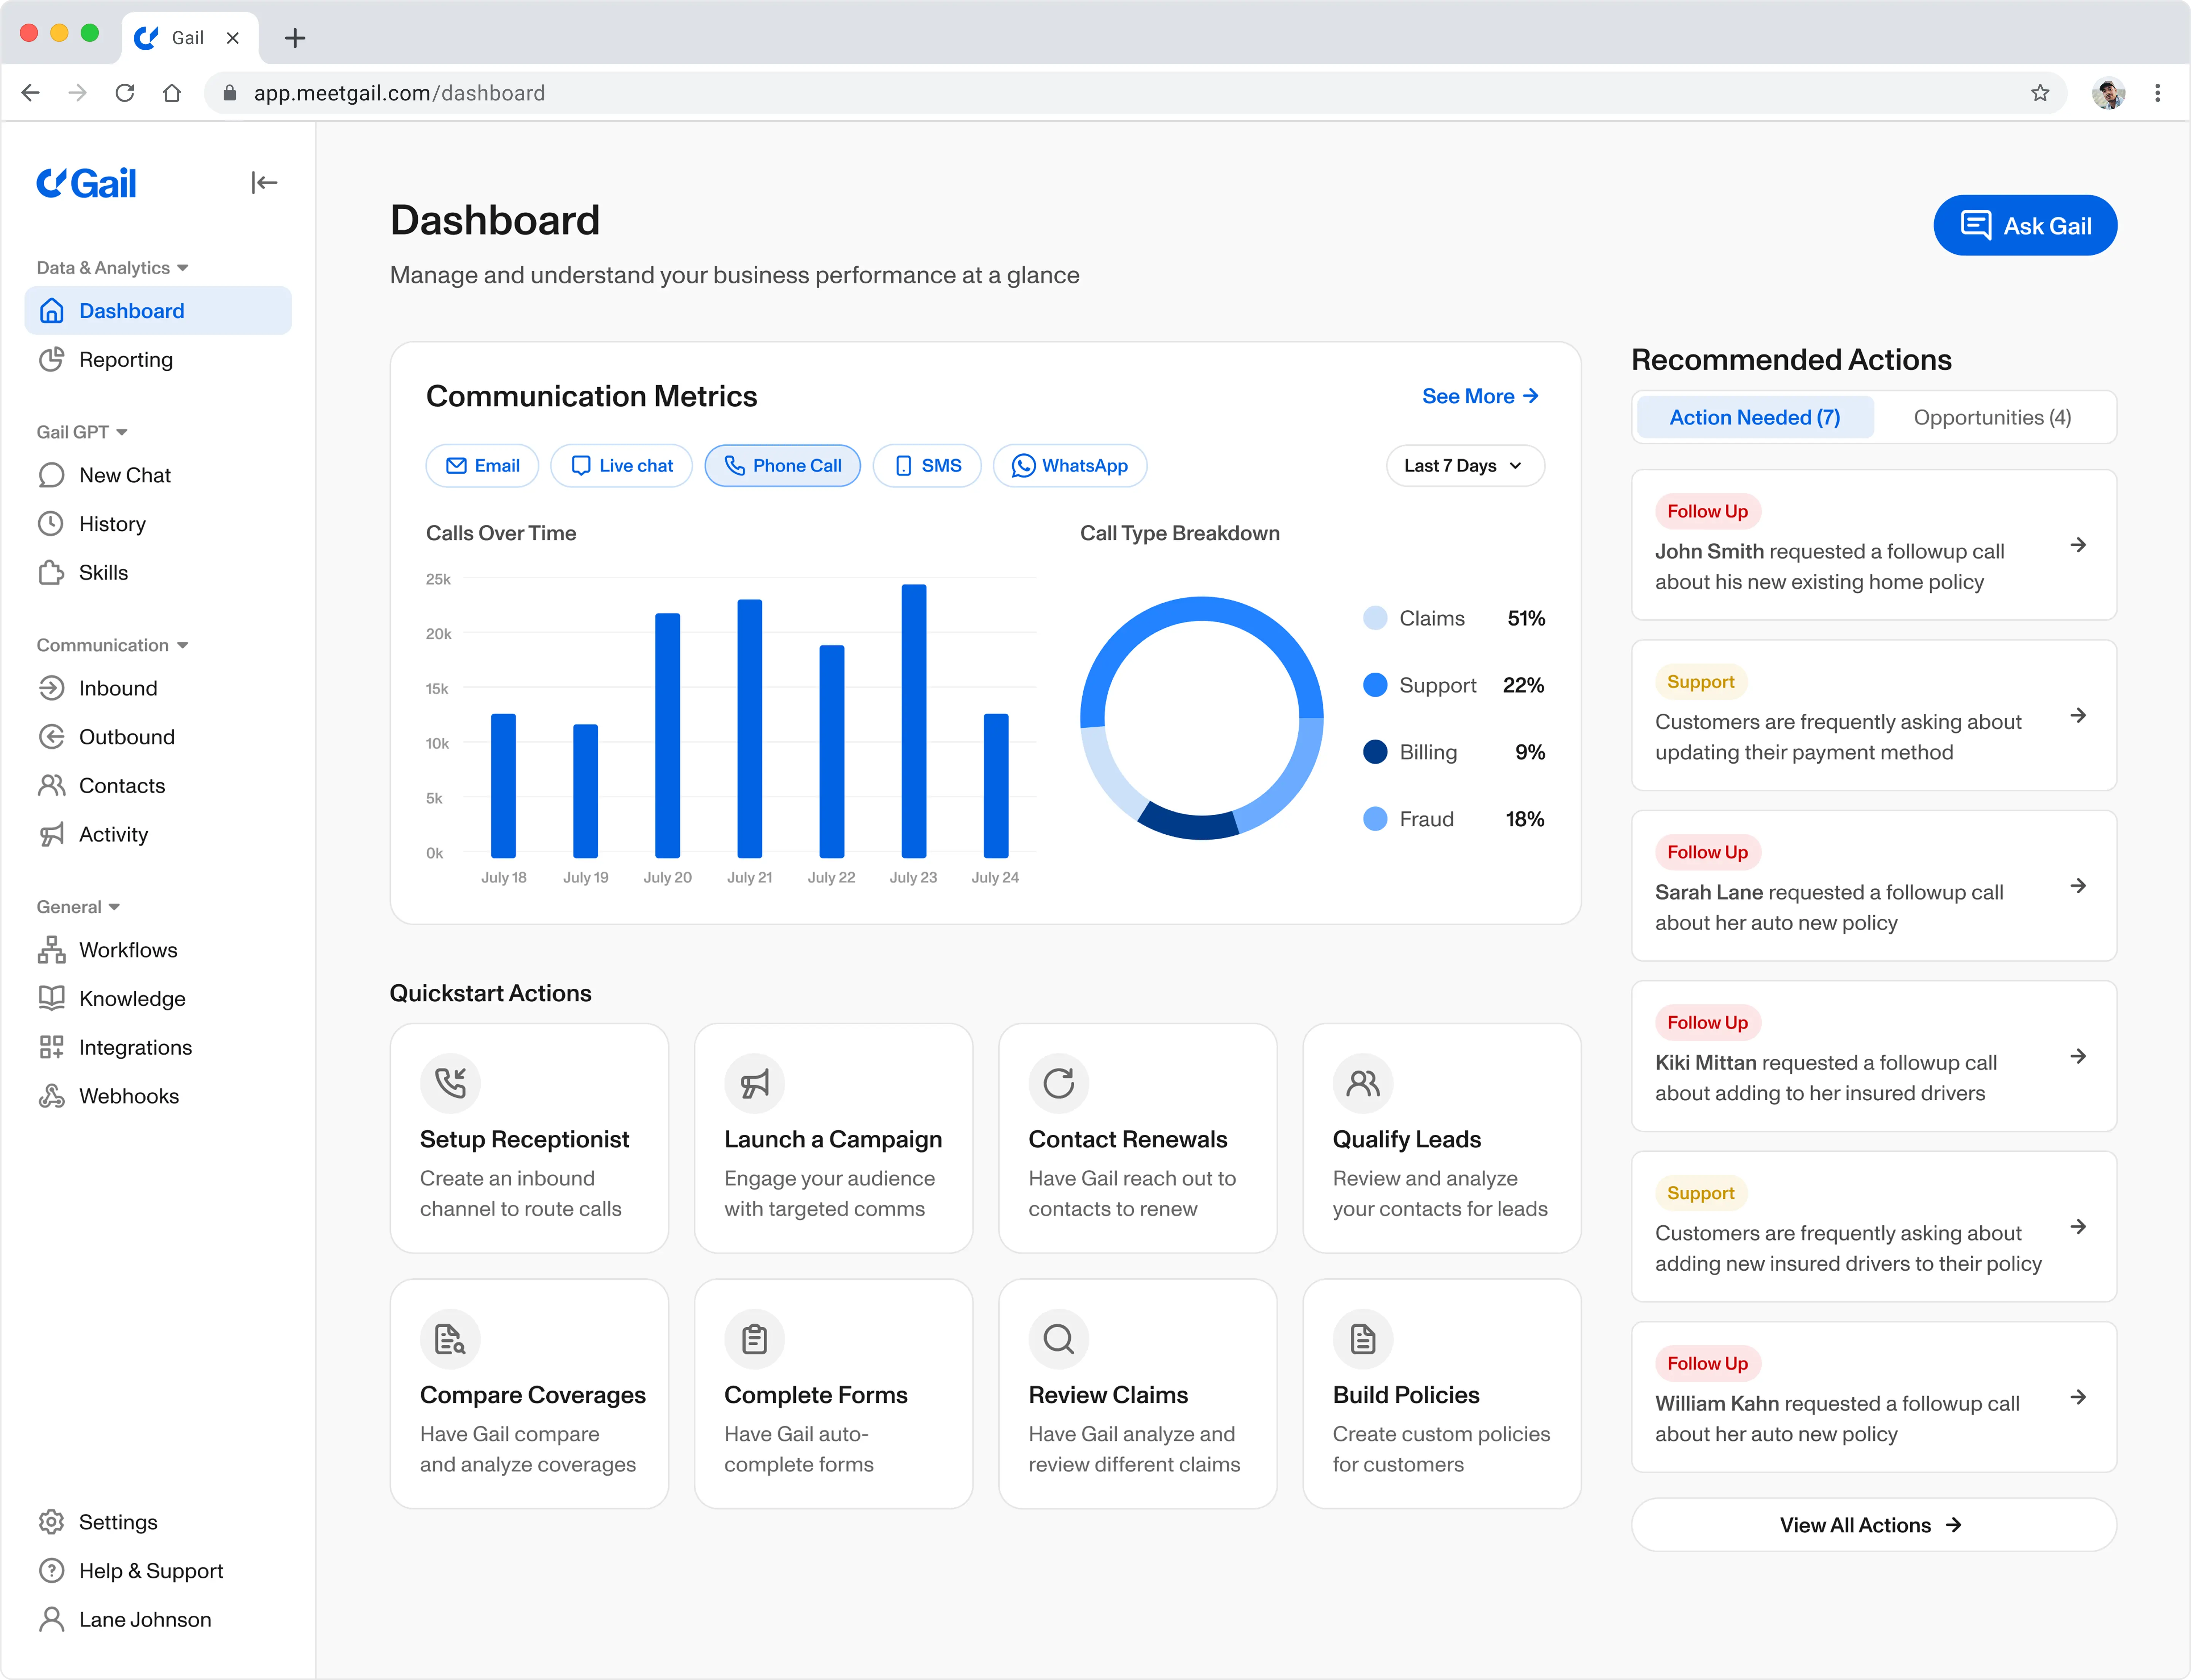Open Help & Support question icon

(52, 1571)
